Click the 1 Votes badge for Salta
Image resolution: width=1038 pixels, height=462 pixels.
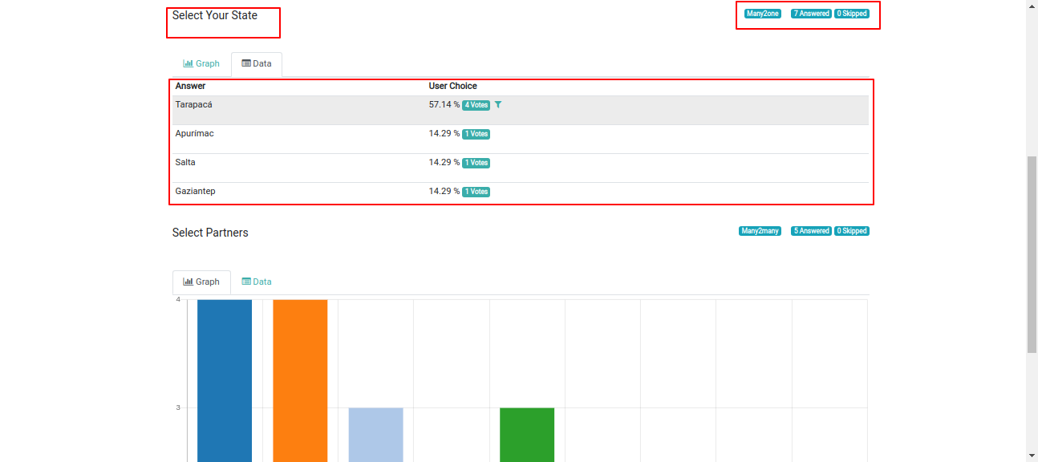pyautogui.click(x=476, y=163)
